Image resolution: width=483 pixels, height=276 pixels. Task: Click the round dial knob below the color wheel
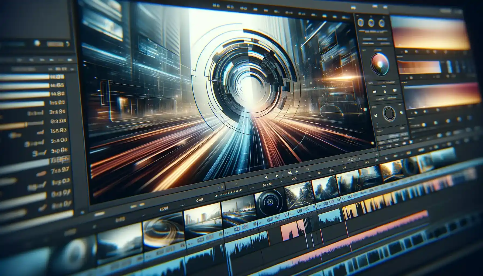pos(389,113)
